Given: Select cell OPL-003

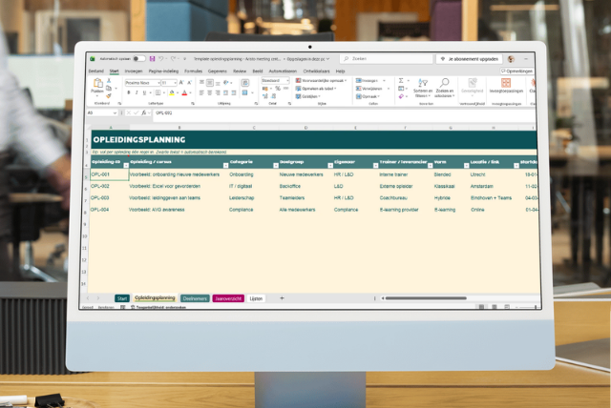Looking at the screenshot, I should 109,198.
